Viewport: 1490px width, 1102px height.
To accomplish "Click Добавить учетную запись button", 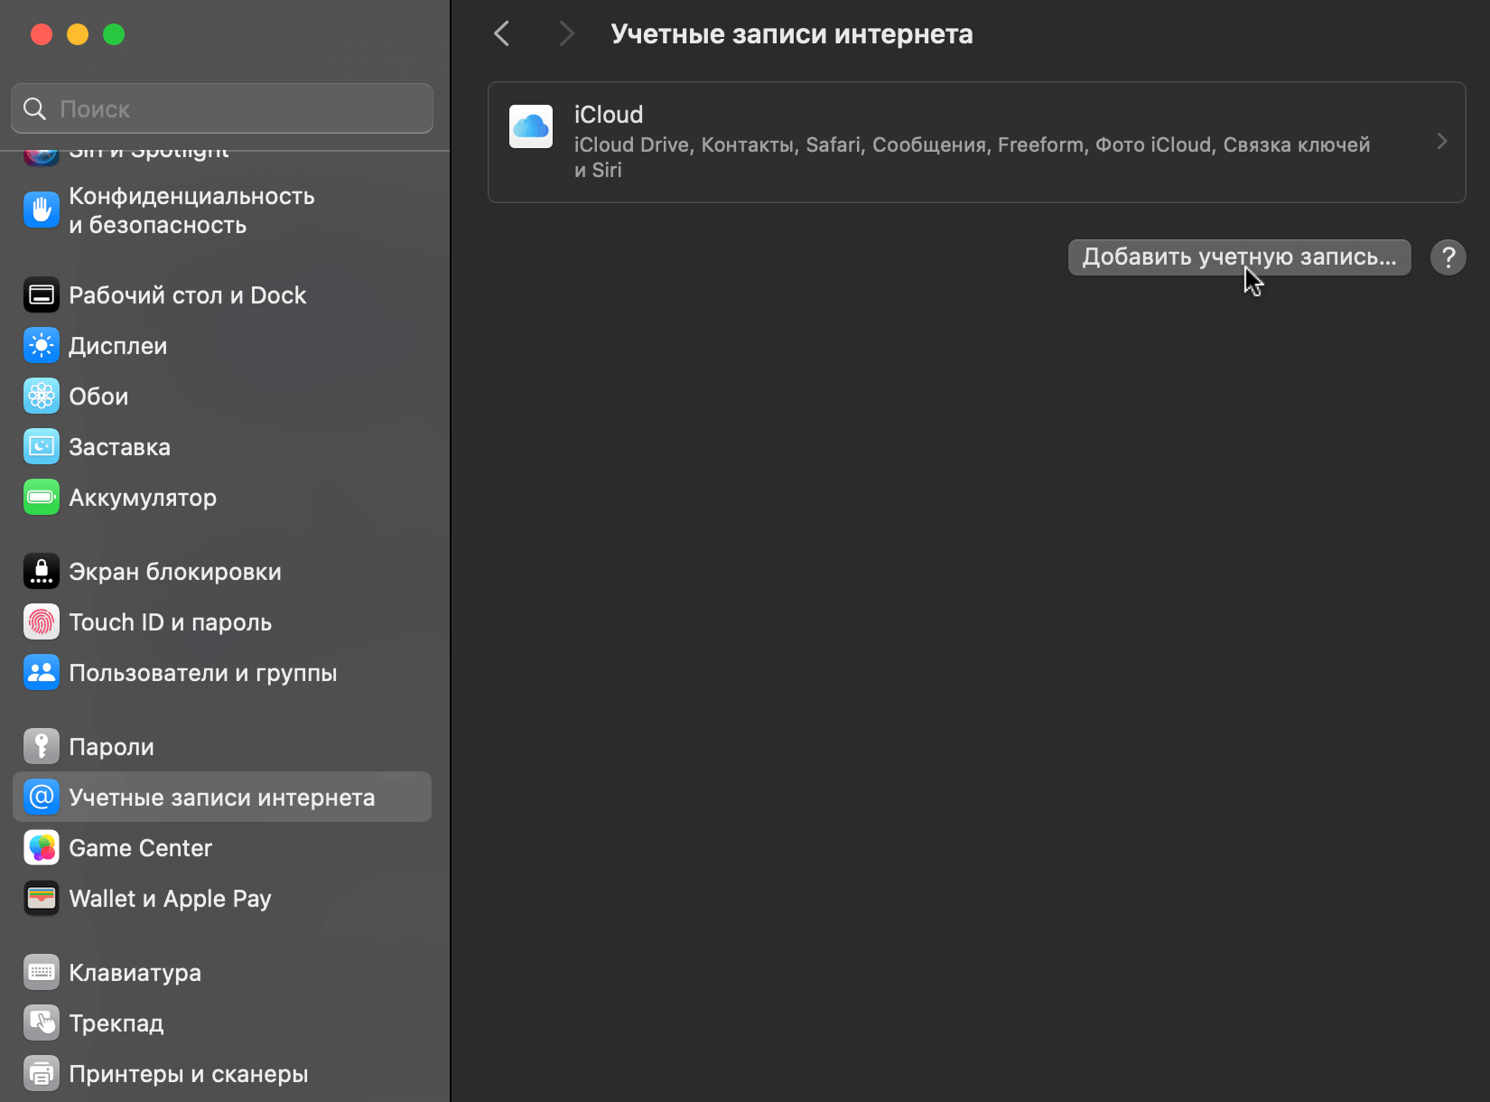I will click(1238, 257).
